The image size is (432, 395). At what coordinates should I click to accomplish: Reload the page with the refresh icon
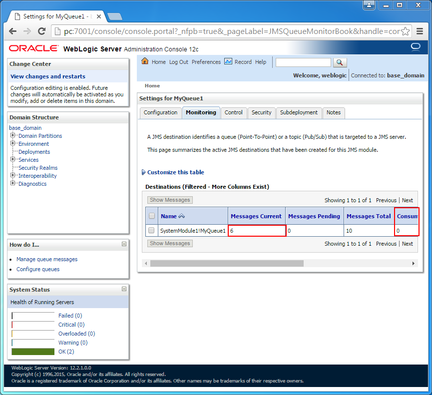[41, 31]
